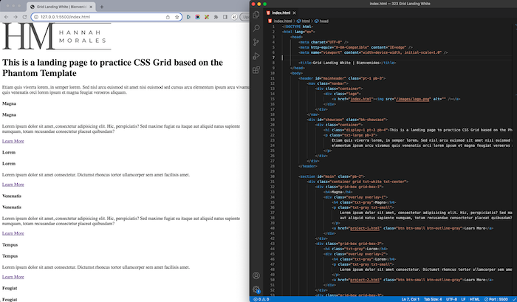Close the Grid Landing White browser tab

coord(91,7)
